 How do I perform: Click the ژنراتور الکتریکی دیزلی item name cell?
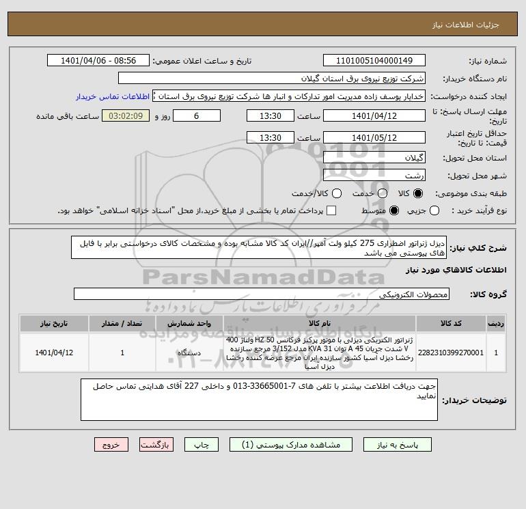coord(320,353)
